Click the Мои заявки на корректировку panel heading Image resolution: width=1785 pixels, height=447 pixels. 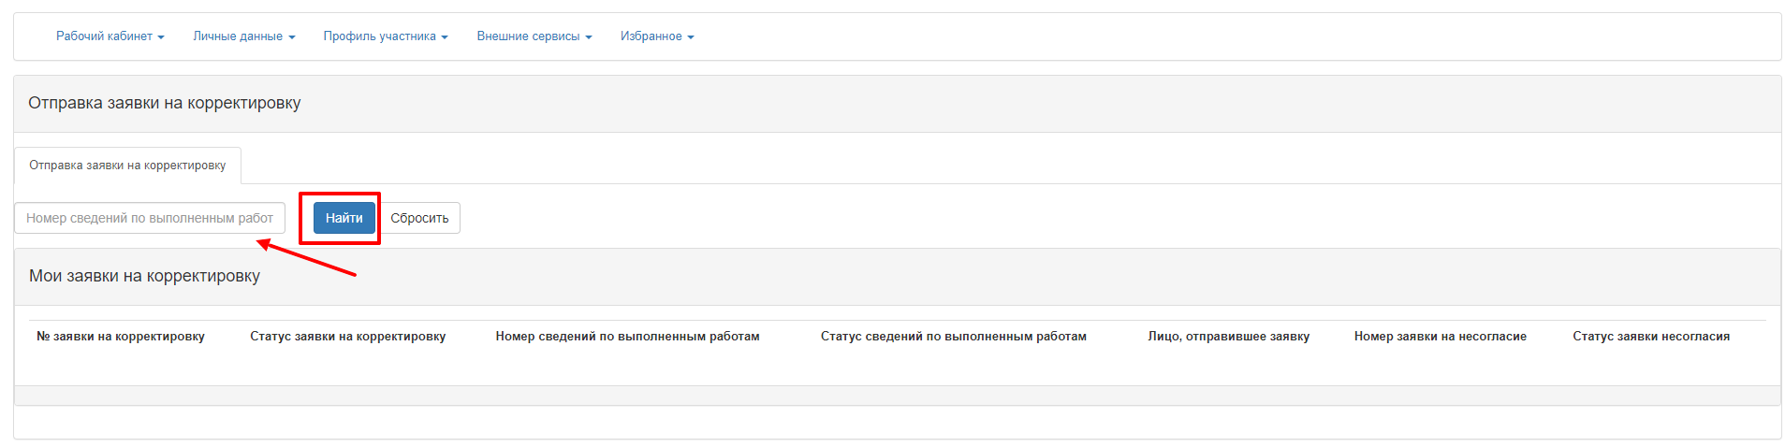tap(145, 276)
